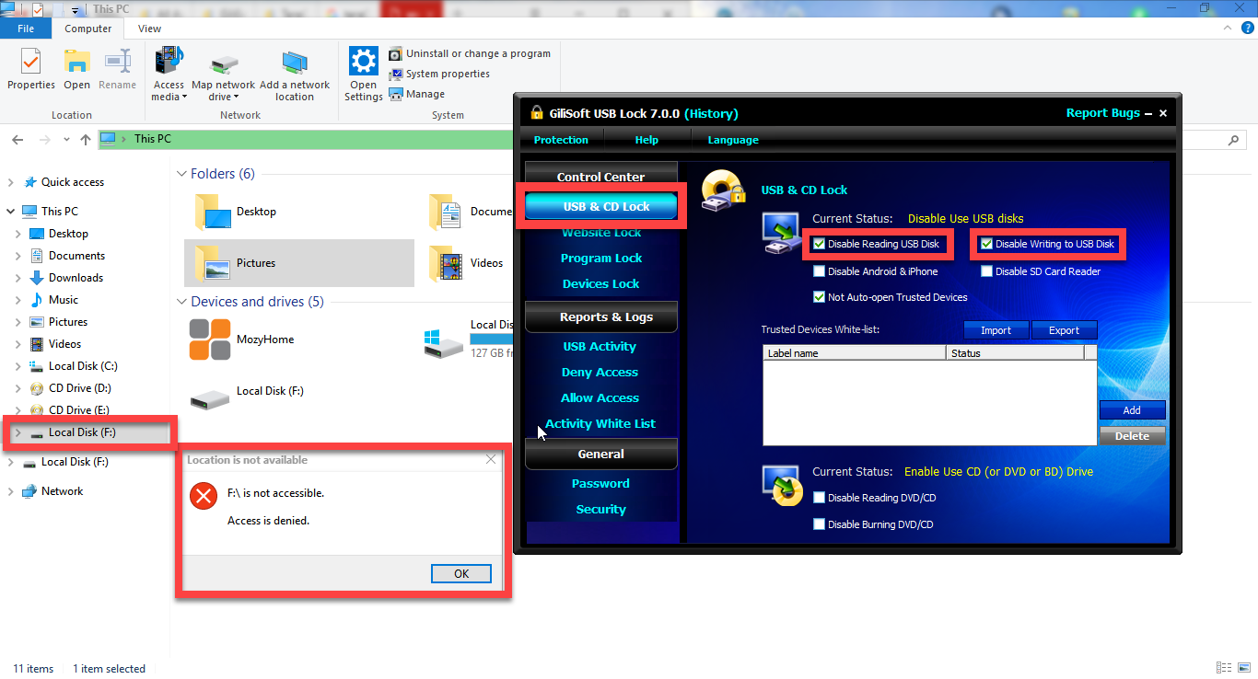Toggle Not Auto-open Trusted Devices checkbox

coord(820,297)
